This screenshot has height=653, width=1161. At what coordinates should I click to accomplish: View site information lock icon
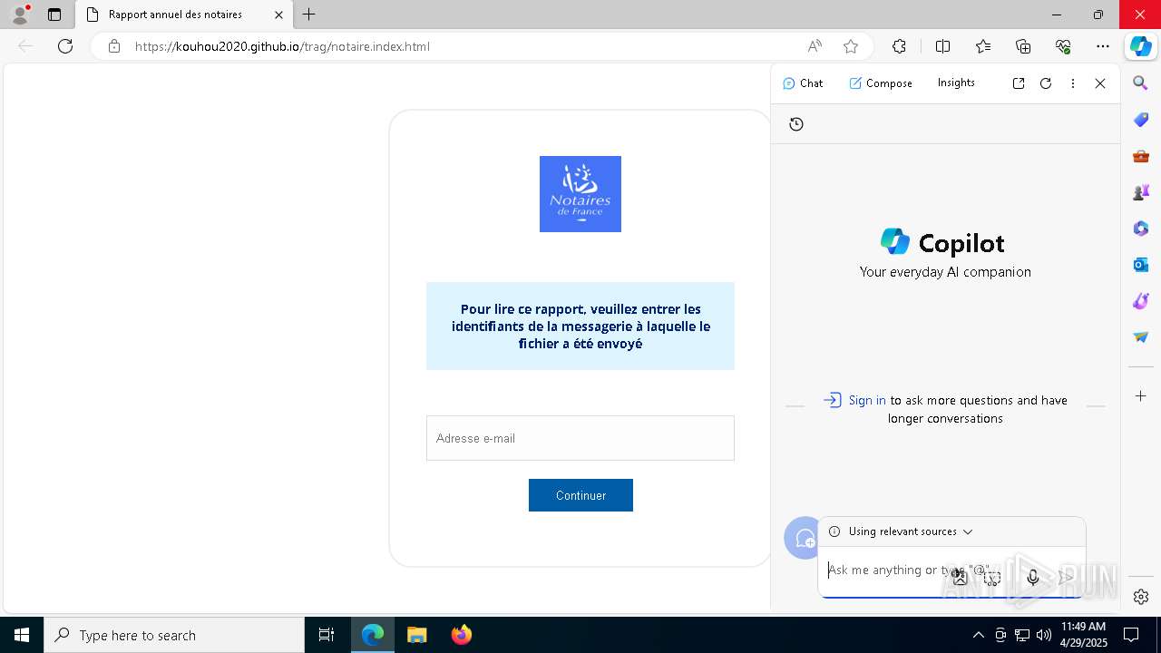pos(113,46)
